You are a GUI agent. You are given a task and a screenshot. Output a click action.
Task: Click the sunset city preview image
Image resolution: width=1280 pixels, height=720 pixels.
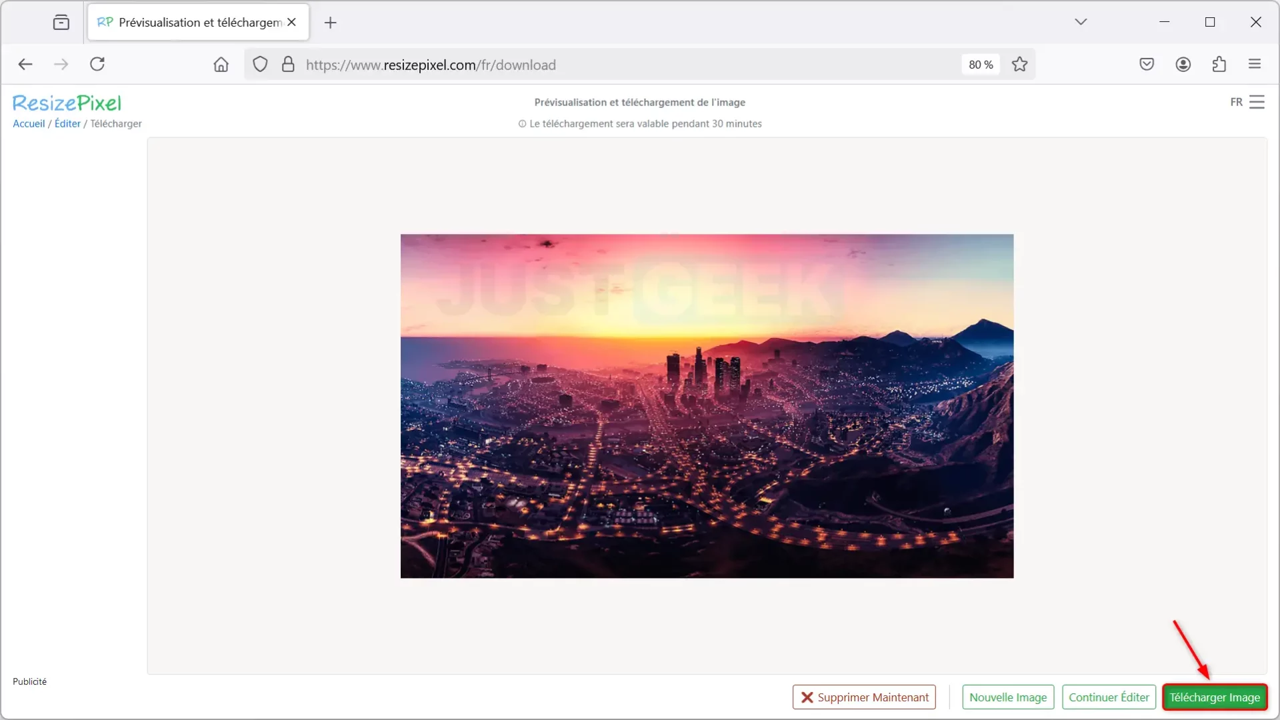pyautogui.click(x=707, y=406)
